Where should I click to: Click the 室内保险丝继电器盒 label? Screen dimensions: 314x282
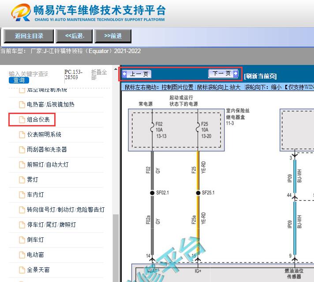coord(238,114)
